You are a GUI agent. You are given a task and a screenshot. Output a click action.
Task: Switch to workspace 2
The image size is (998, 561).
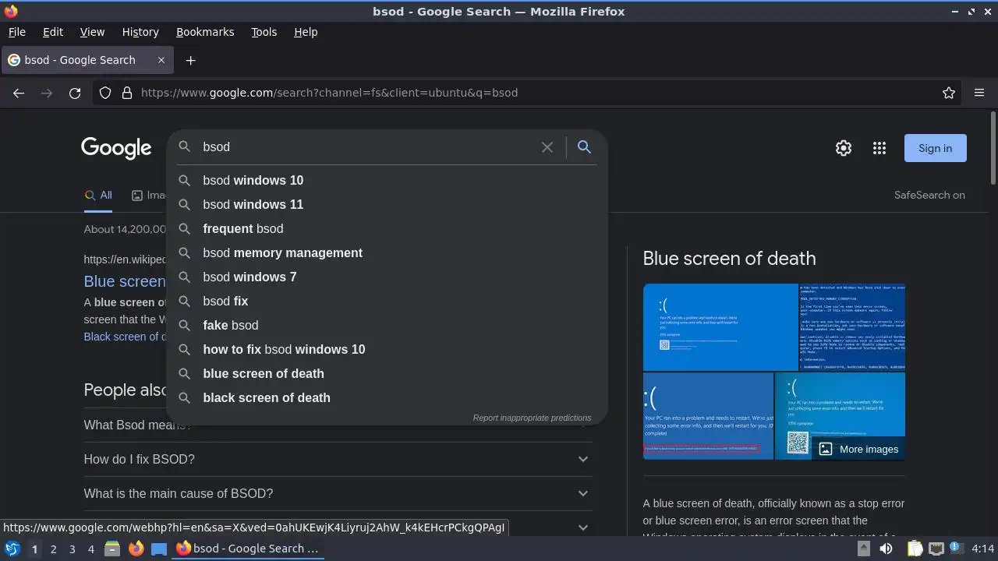(53, 549)
